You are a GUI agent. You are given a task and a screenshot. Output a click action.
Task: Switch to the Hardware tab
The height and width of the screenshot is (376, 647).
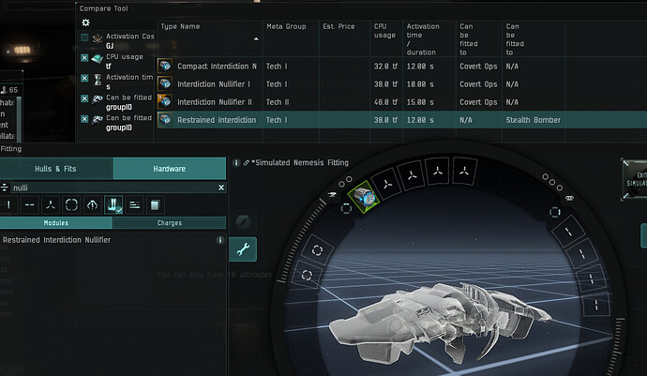tap(169, 169)
